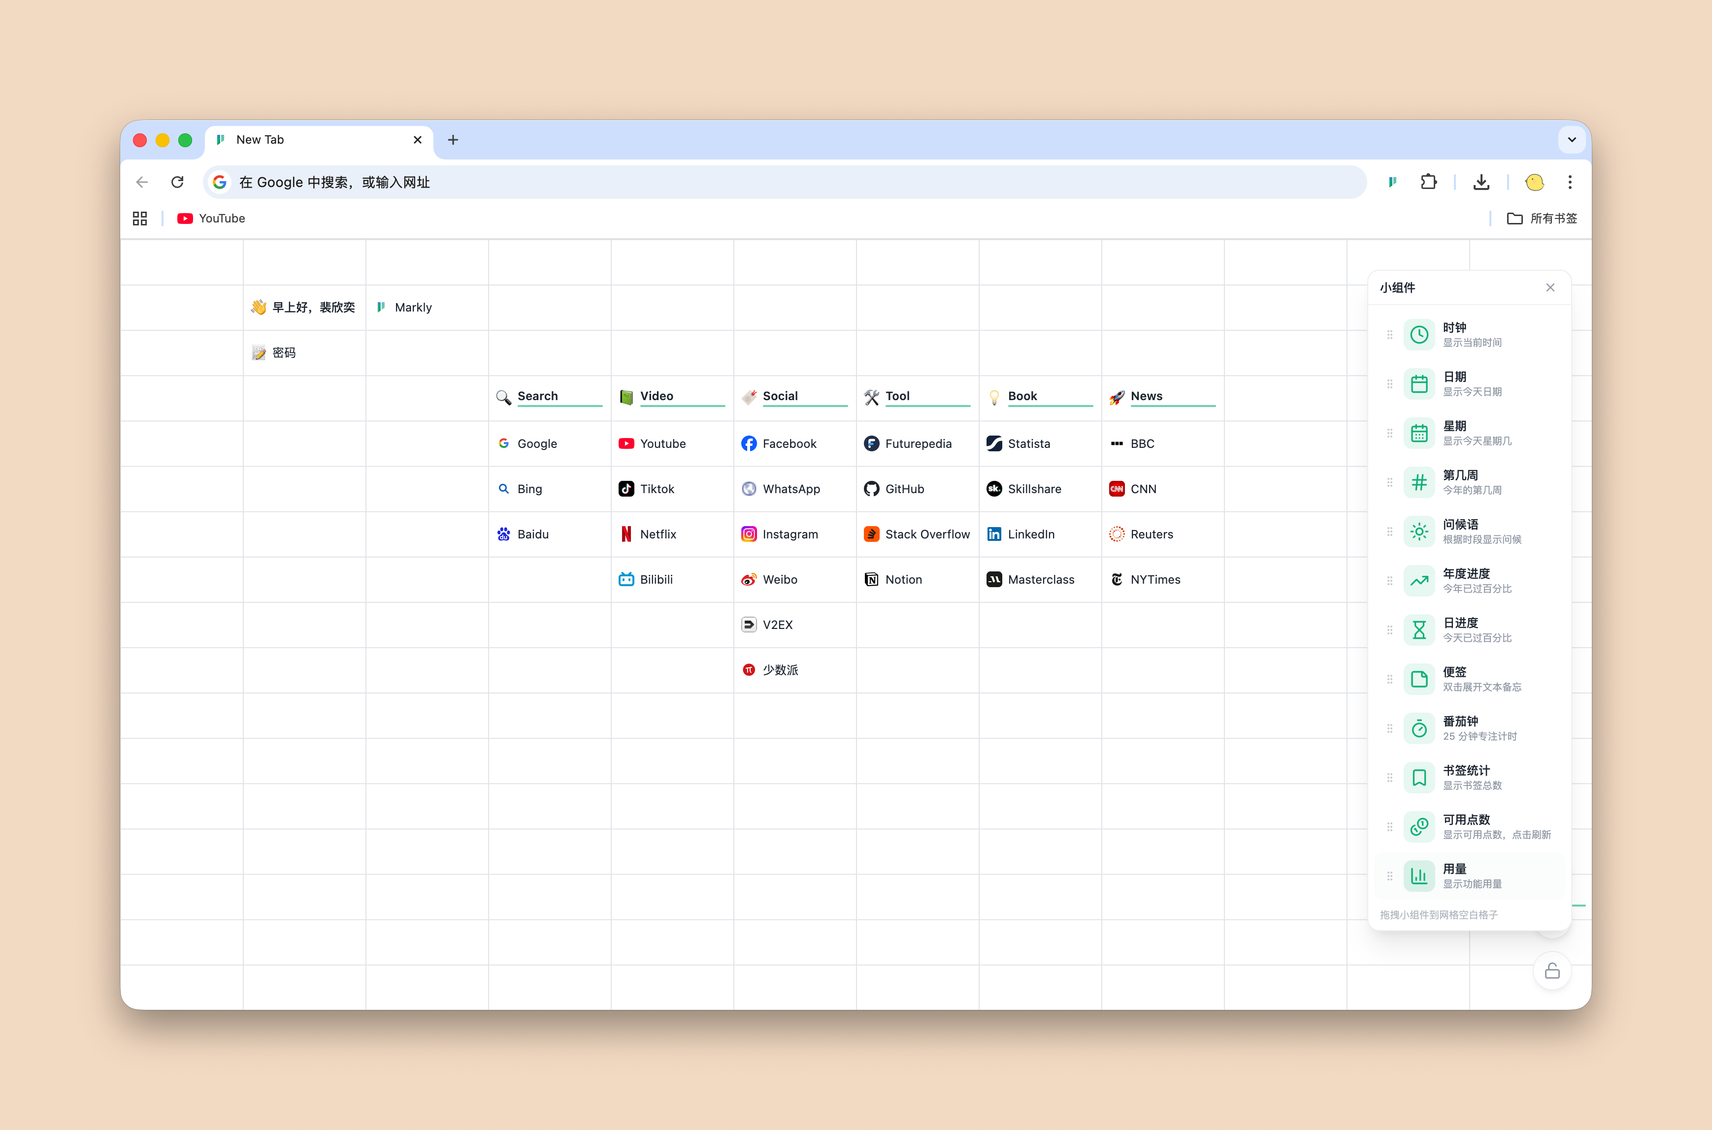Open the Chrome three-dot menu
Screen dimensions: 1712x1130
pos(1569,182)
